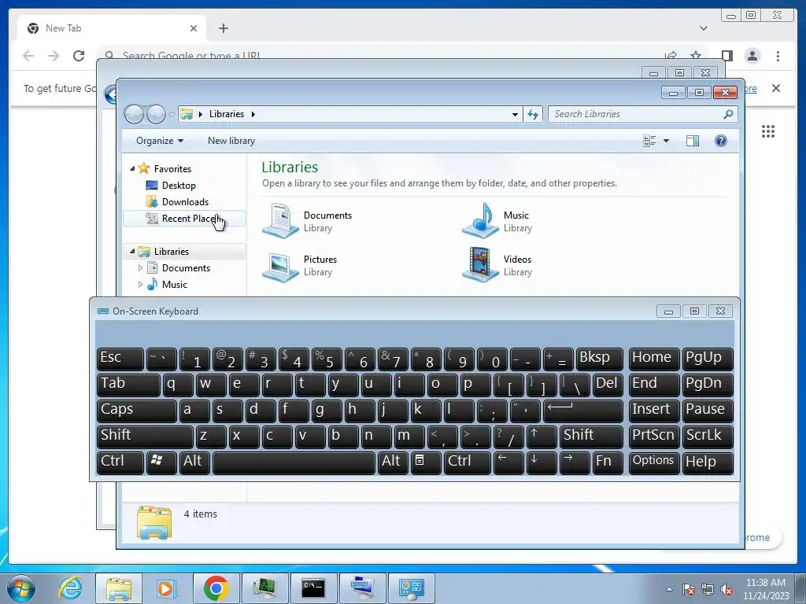Image resolution: width=806 pixels, height=604 pixels.
Task: Open the Windows Start orb
Action: [21, 588]
